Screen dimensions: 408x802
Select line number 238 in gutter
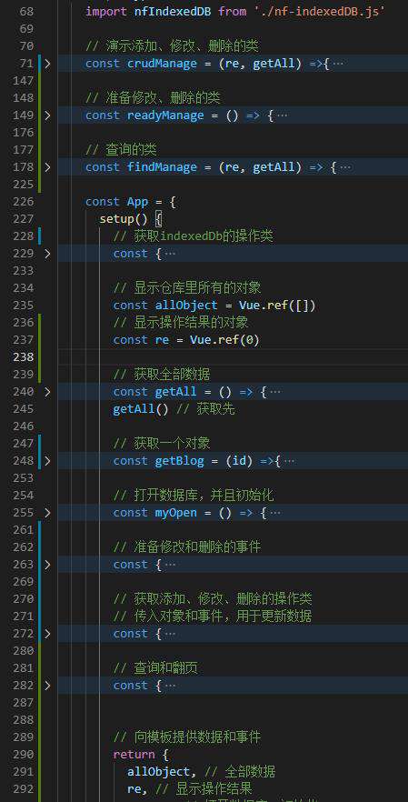tap(24, 357)
